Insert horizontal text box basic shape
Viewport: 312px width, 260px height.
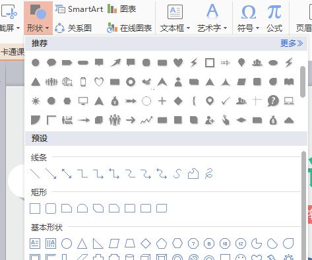35,244
